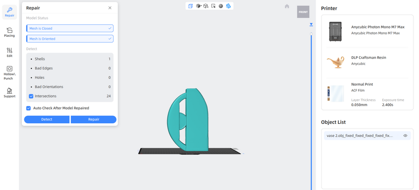Uncheck the Intersections checkbox

(x=31, y=96)
